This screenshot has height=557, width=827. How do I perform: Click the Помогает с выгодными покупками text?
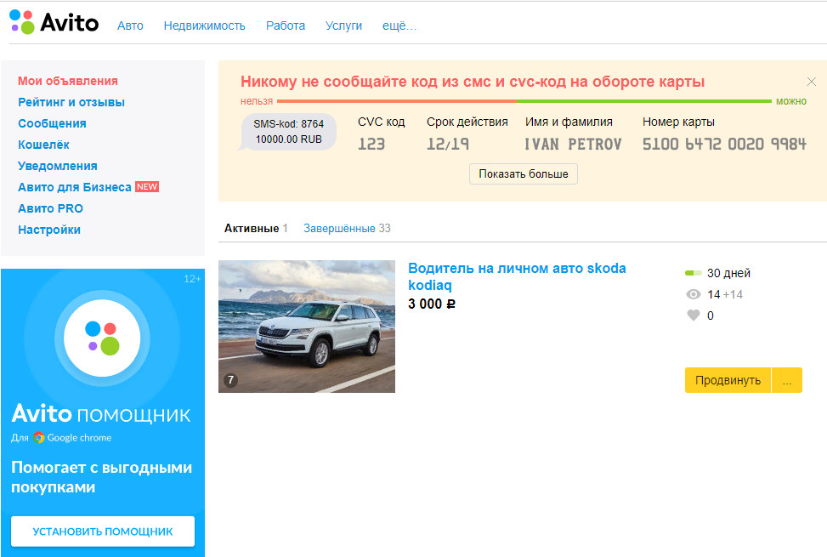pos(101,477)
